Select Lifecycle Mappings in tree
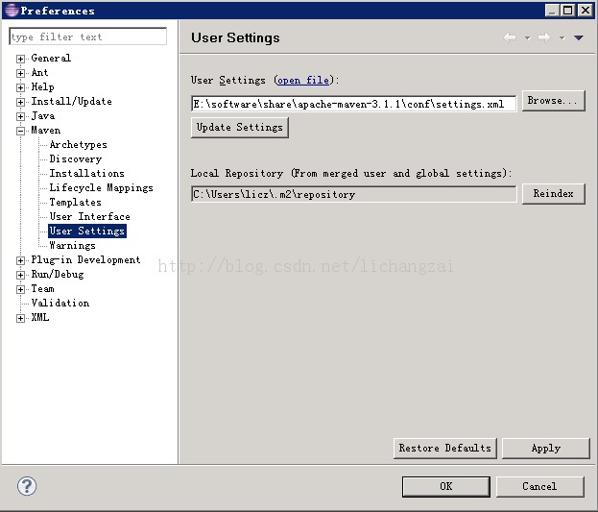This screenshot has width=598, height=512. point(101,188)
